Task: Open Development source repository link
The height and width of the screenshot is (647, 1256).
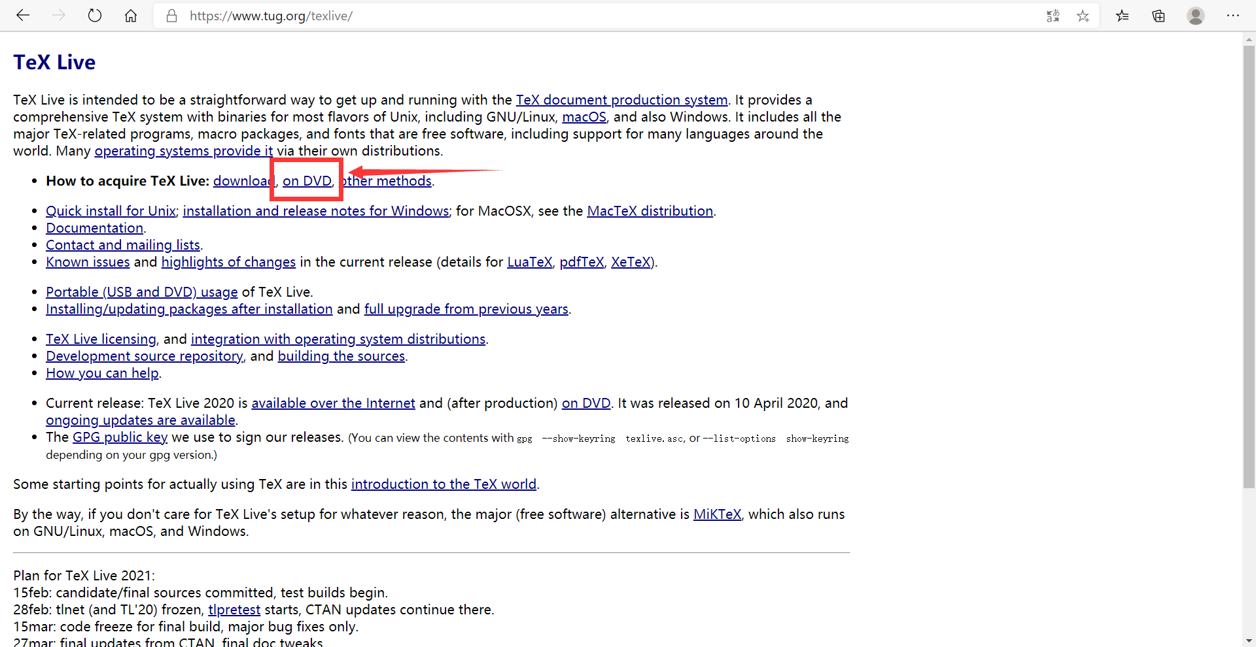Action: tap(145, 356)
